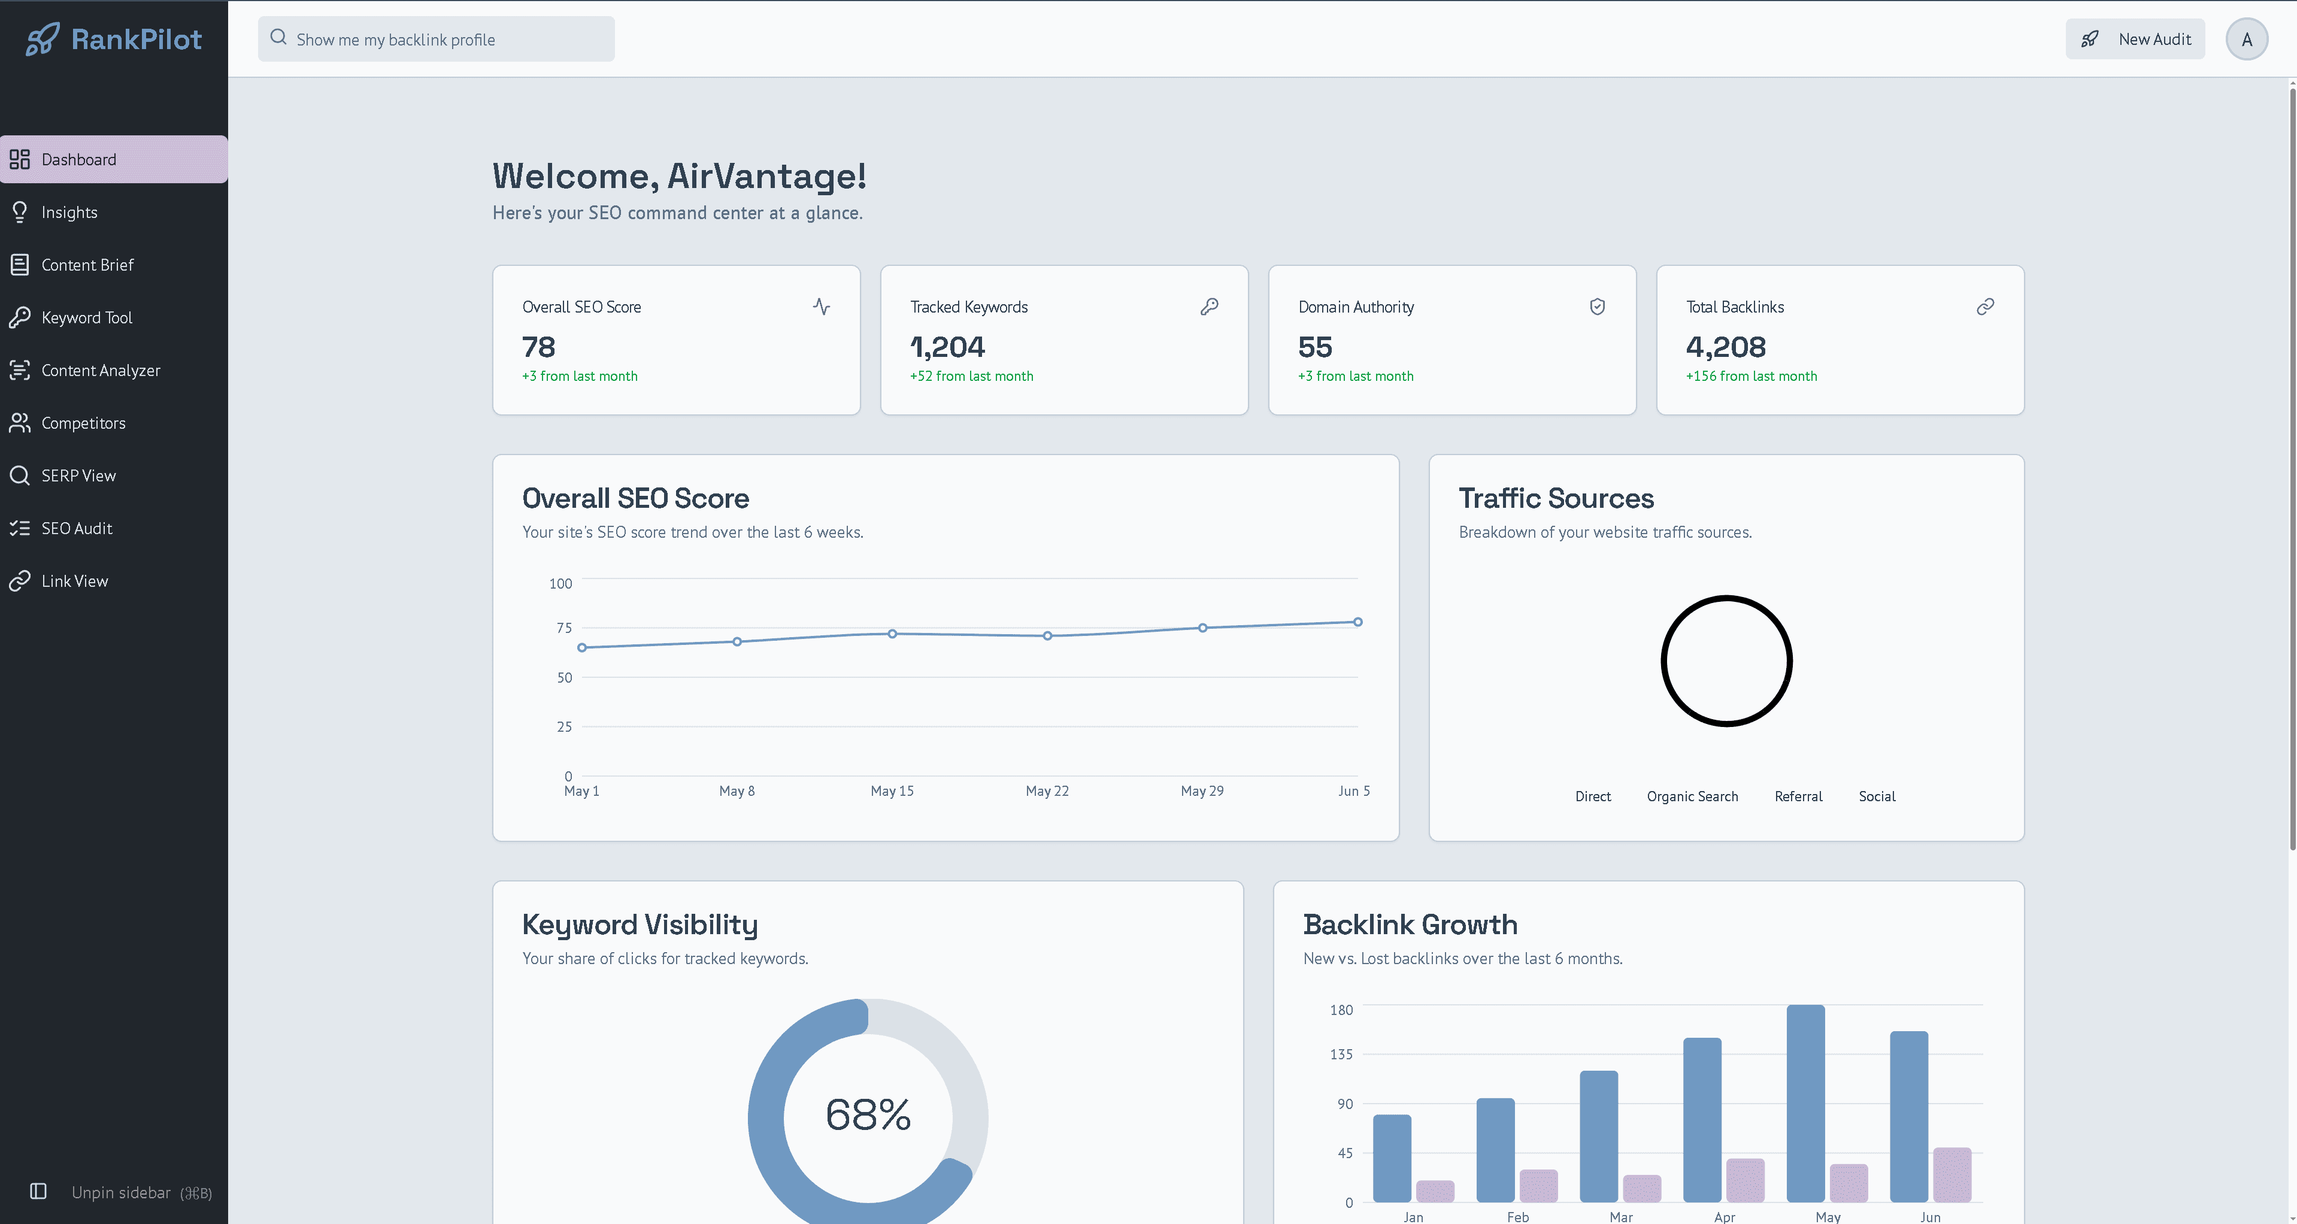Go to Content Brief
The width and height of the screenshot is (2297, 1224).
point(114,265)
